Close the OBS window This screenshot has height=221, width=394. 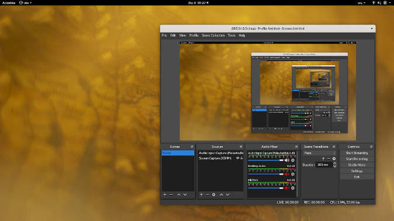372,28
